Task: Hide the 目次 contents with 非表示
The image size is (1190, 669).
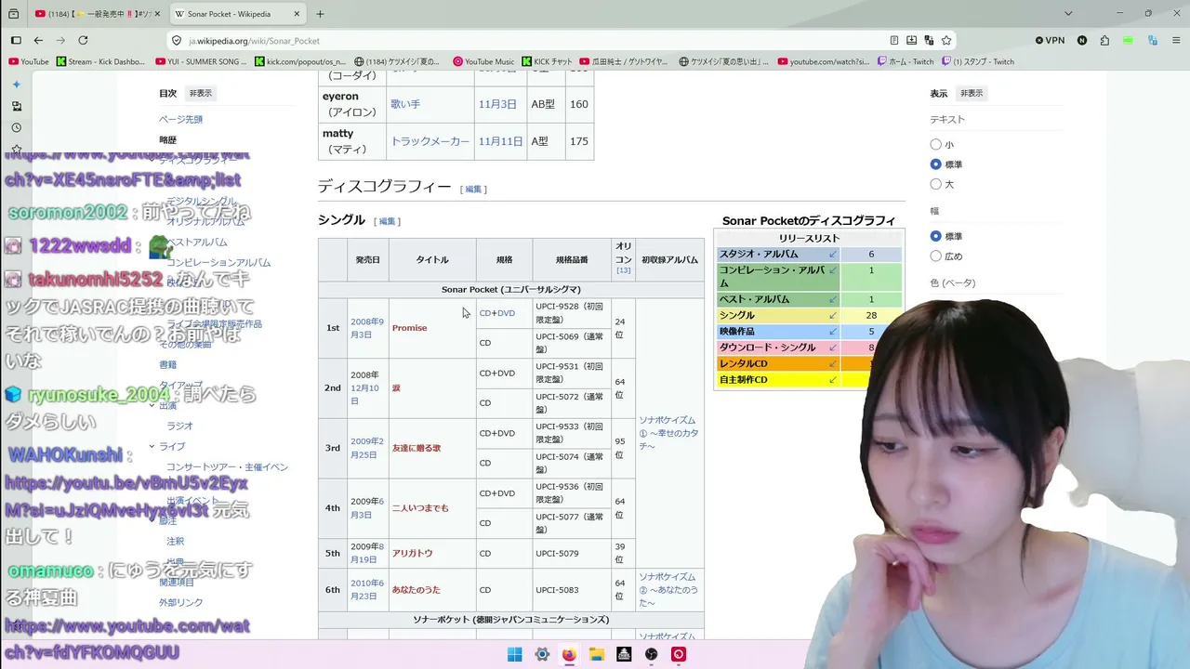Action: 201,93
